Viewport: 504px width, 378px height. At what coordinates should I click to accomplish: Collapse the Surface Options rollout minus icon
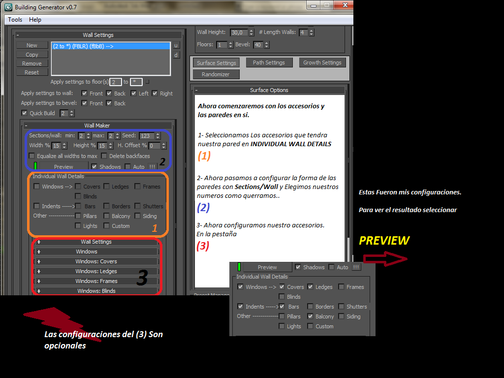tap(196, 90)
